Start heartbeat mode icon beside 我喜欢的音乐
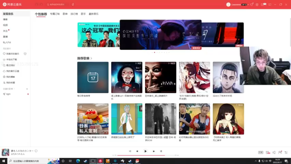The height and width of the screenshot is (164, 291). 25,54
